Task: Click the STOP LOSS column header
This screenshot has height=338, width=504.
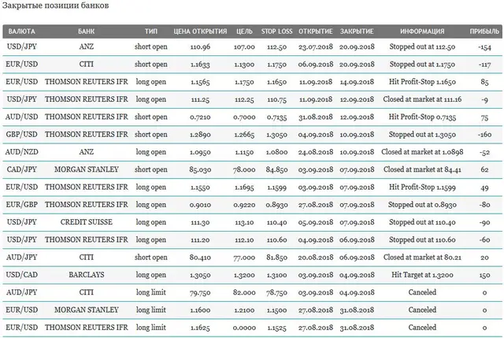Action: (276, 32)
